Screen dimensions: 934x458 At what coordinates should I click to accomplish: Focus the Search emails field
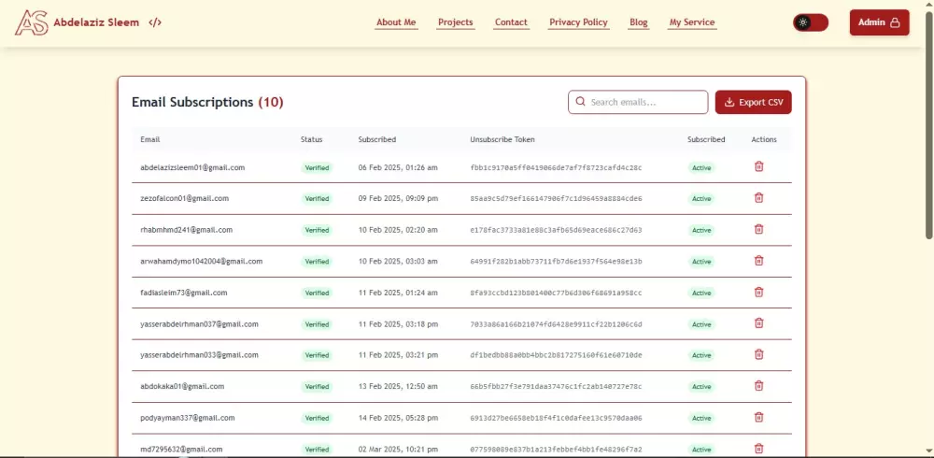tap(638, 102)
